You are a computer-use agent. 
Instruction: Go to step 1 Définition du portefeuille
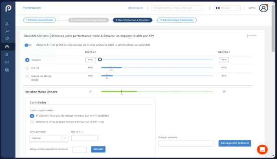(40, 20)
